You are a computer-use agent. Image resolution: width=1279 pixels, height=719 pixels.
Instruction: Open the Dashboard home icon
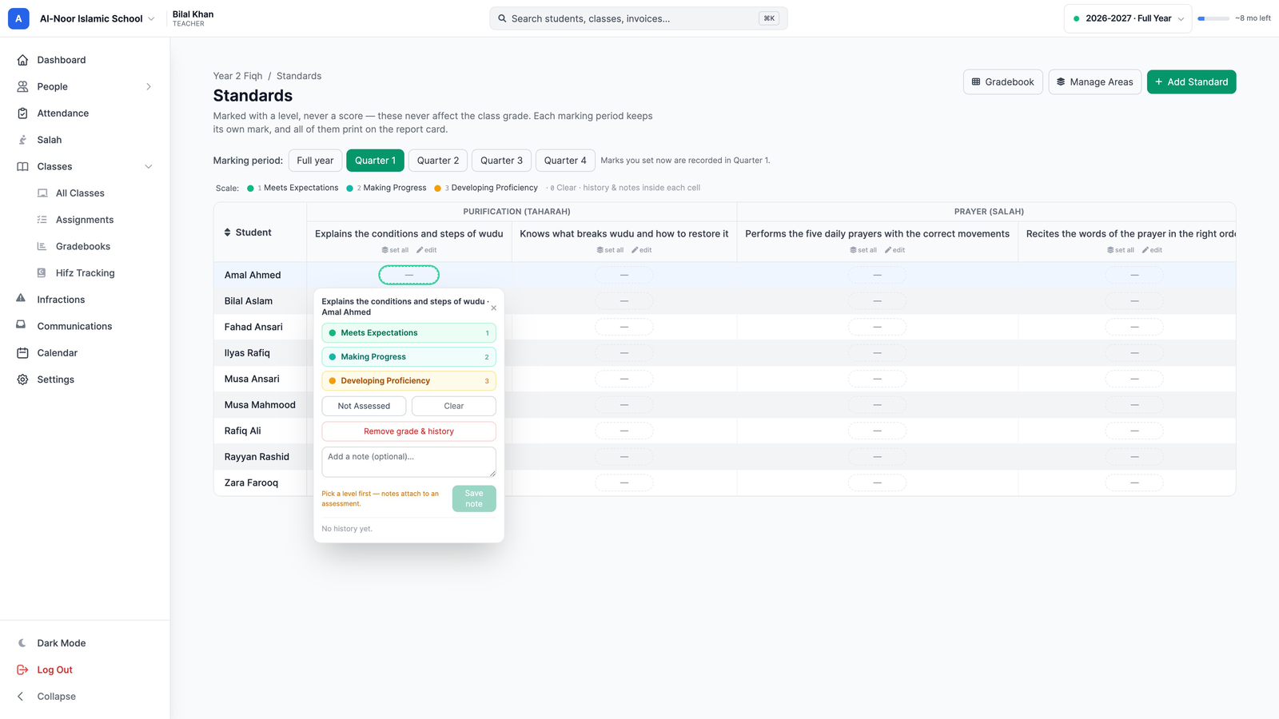[x=22, y=60]
